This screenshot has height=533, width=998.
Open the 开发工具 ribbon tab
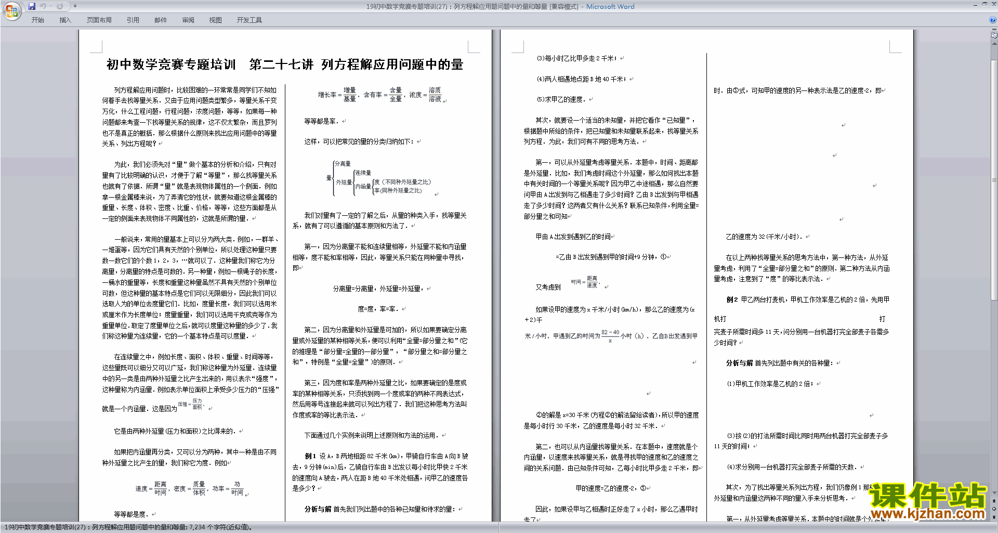[249, 20]
